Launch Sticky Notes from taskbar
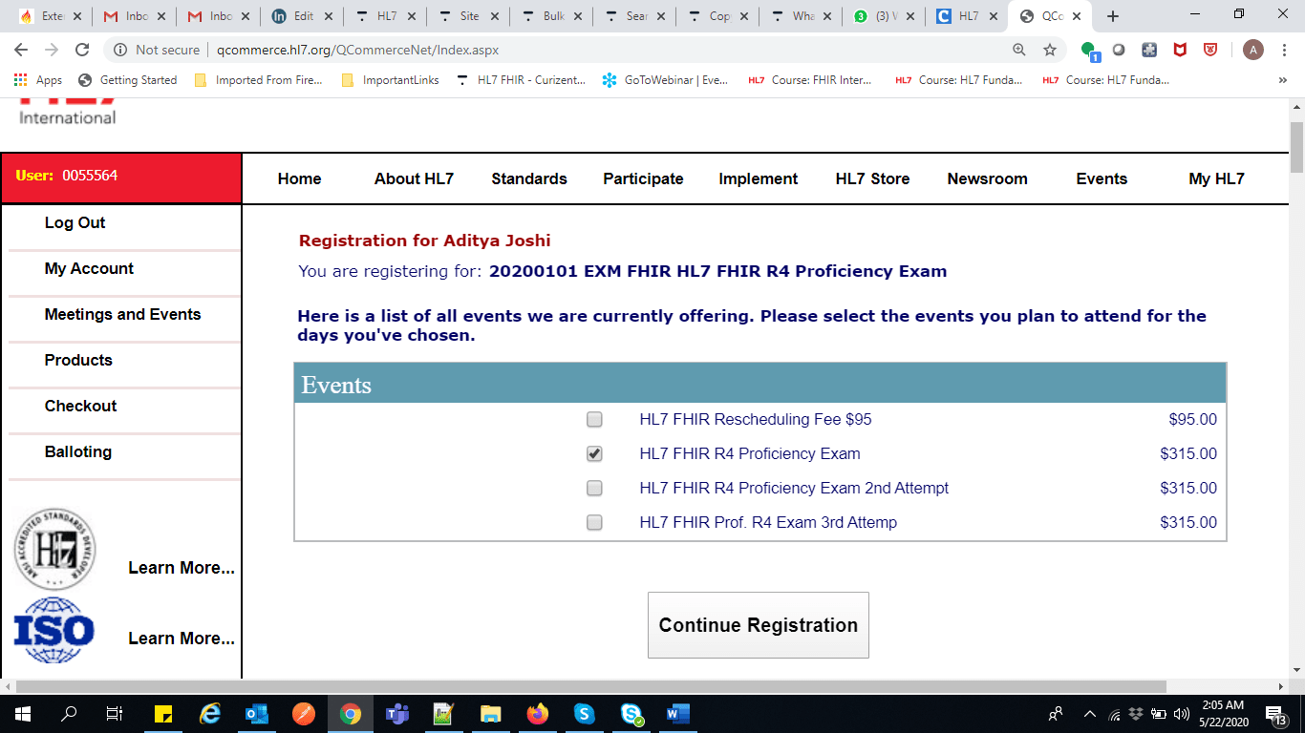 pyautogui.click(x=162, y=714)
